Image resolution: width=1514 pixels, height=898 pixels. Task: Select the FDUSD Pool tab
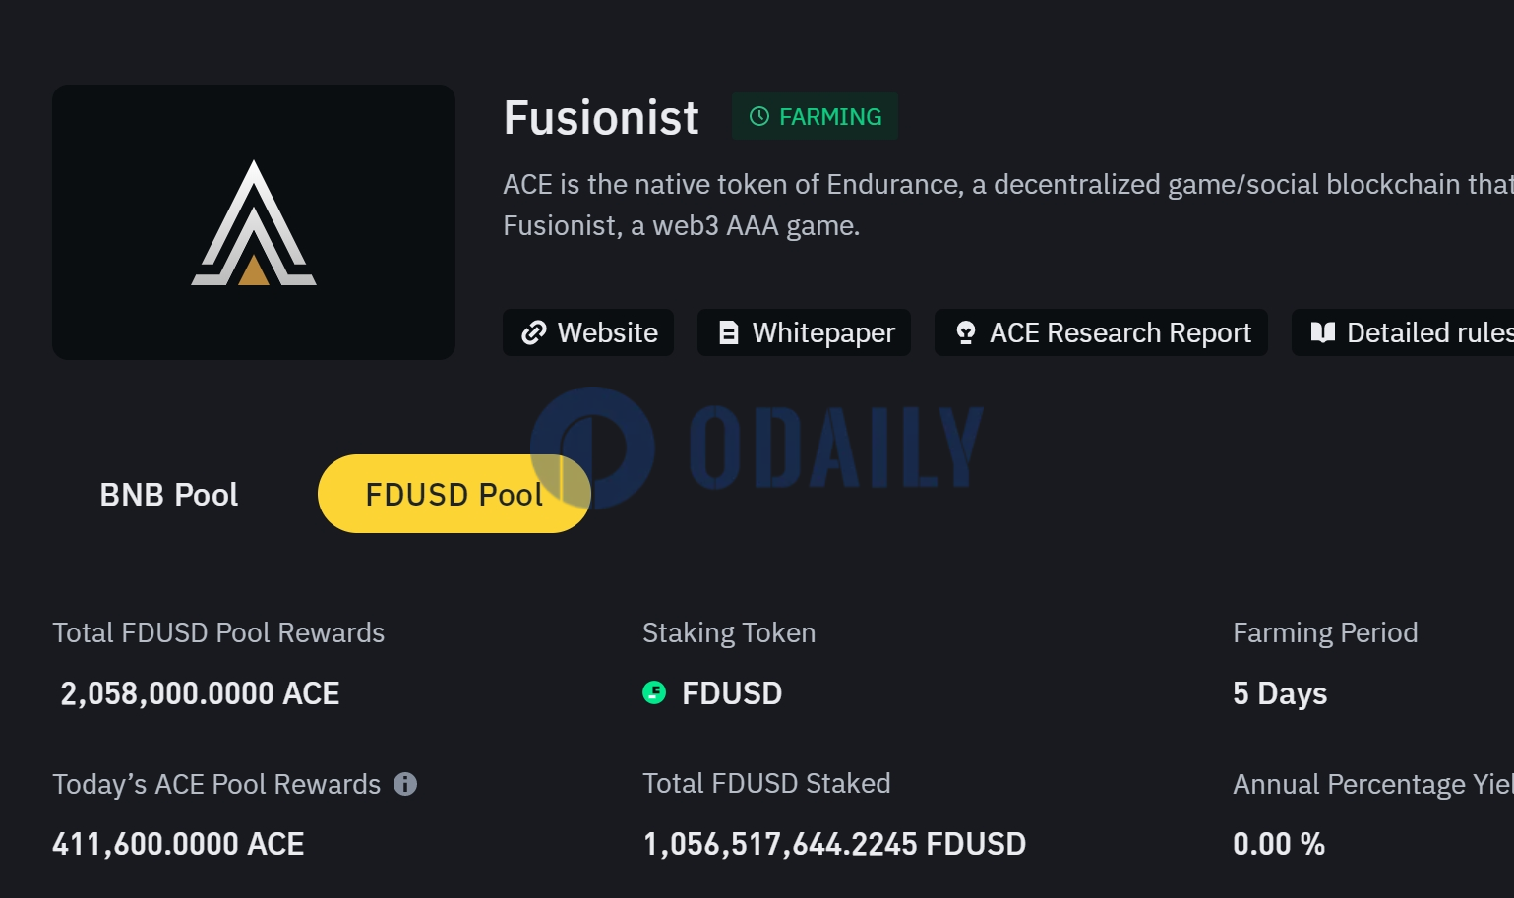pyautogui.click(x=454, y=495)
